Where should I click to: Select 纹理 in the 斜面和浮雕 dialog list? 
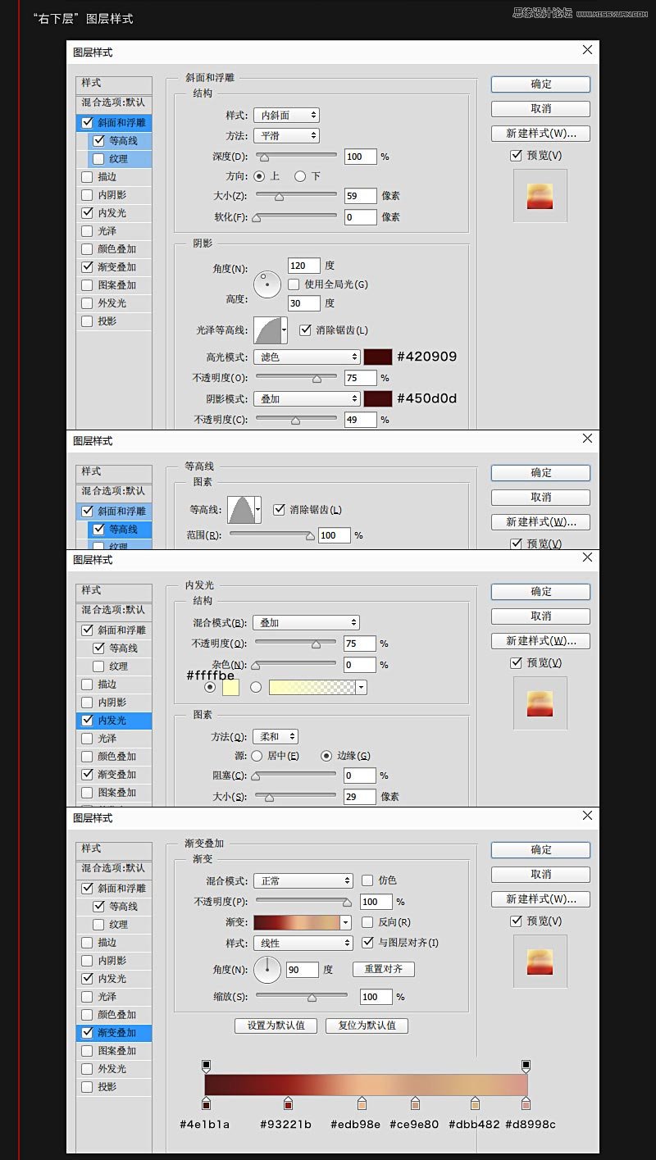tap(120, 158)
